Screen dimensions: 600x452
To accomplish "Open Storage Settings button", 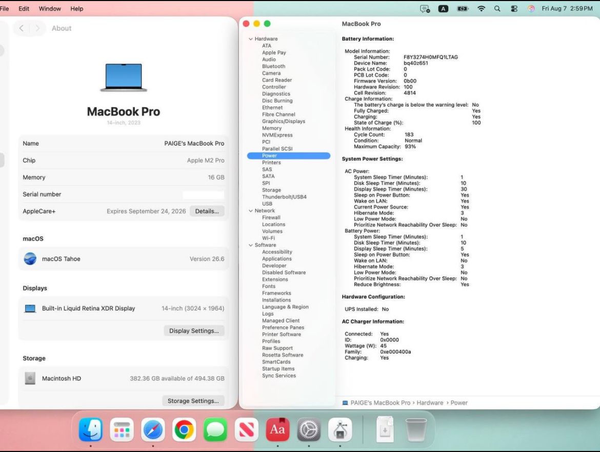I will click(193, 401).
